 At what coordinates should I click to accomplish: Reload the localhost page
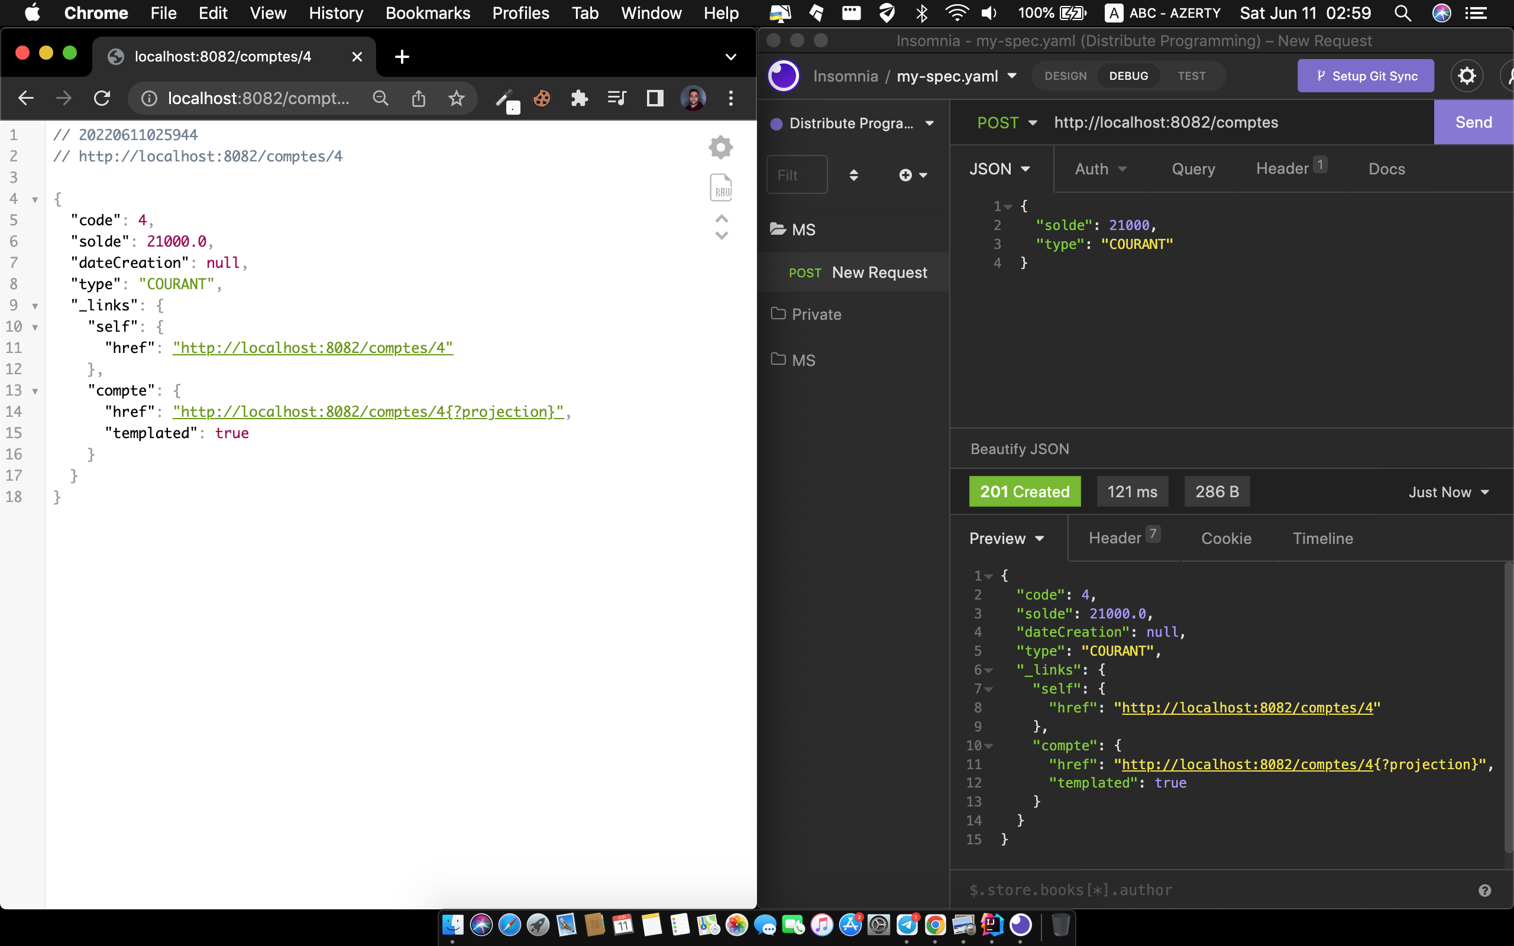(x=102, y=98)
